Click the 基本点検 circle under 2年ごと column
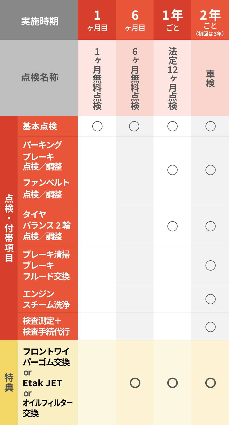 (x=210, y=126)
